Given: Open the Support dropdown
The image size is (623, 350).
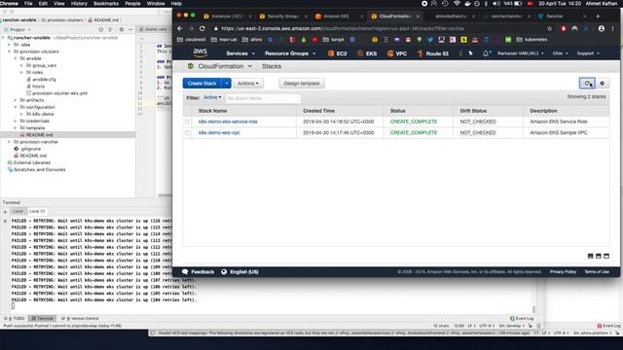Looking at the screenshot, I should (588, 53).
